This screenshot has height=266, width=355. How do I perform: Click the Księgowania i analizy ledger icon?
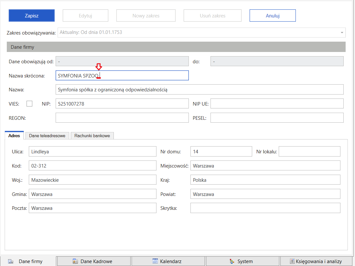pyautogui.click(x=292, y=261)
